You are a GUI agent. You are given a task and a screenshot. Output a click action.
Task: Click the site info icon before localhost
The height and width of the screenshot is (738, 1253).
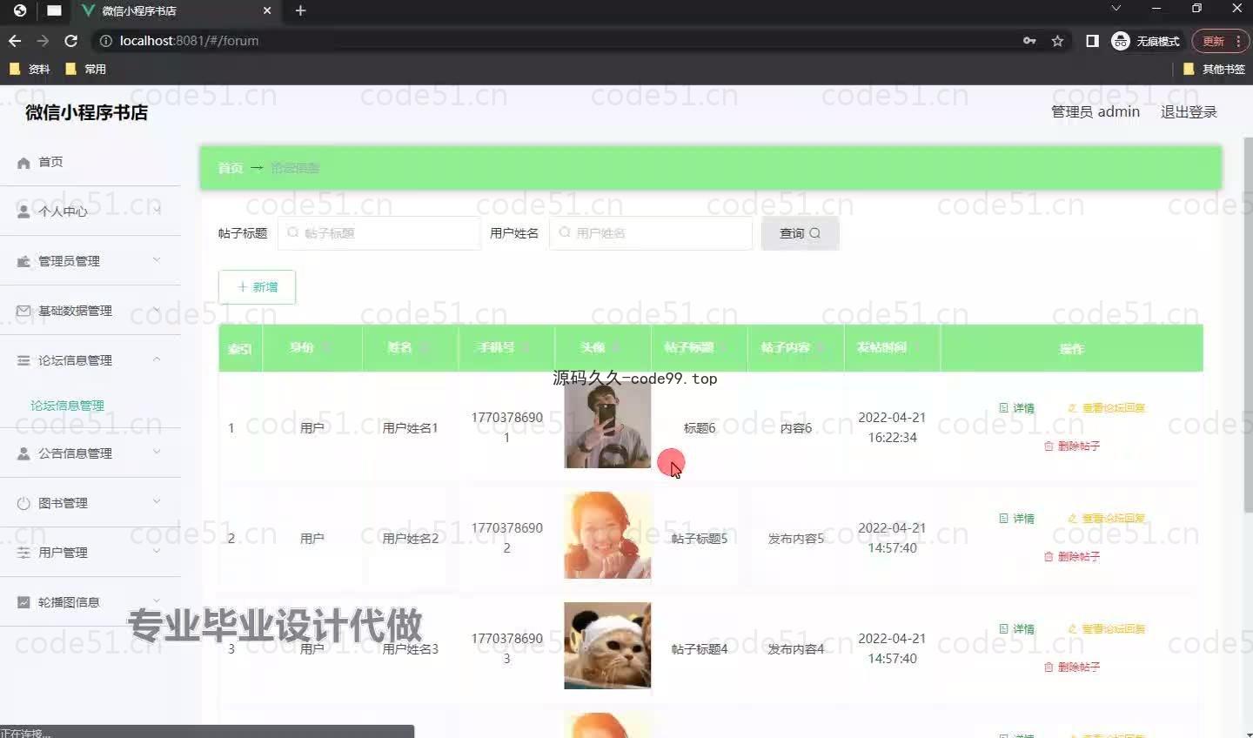[x=106, y=41]
